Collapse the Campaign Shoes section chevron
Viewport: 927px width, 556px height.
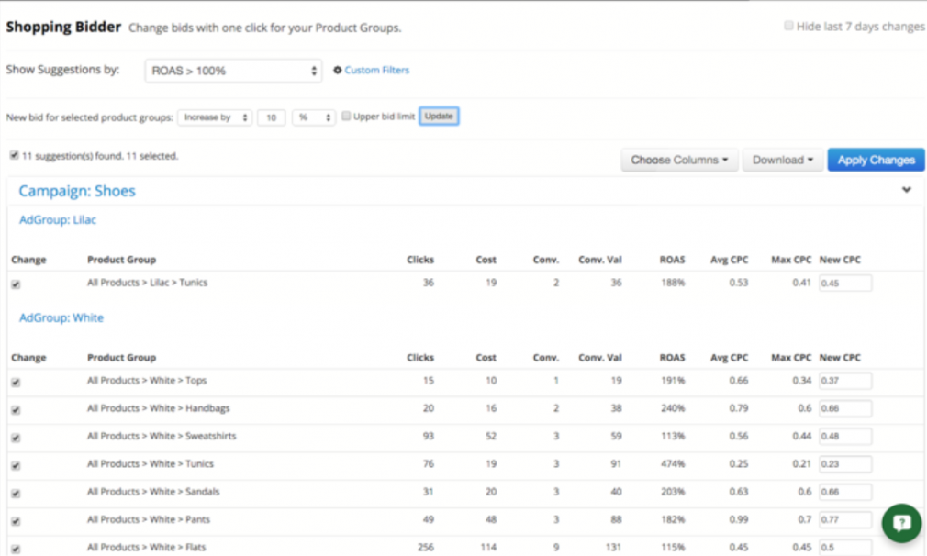tap(907, 190)
